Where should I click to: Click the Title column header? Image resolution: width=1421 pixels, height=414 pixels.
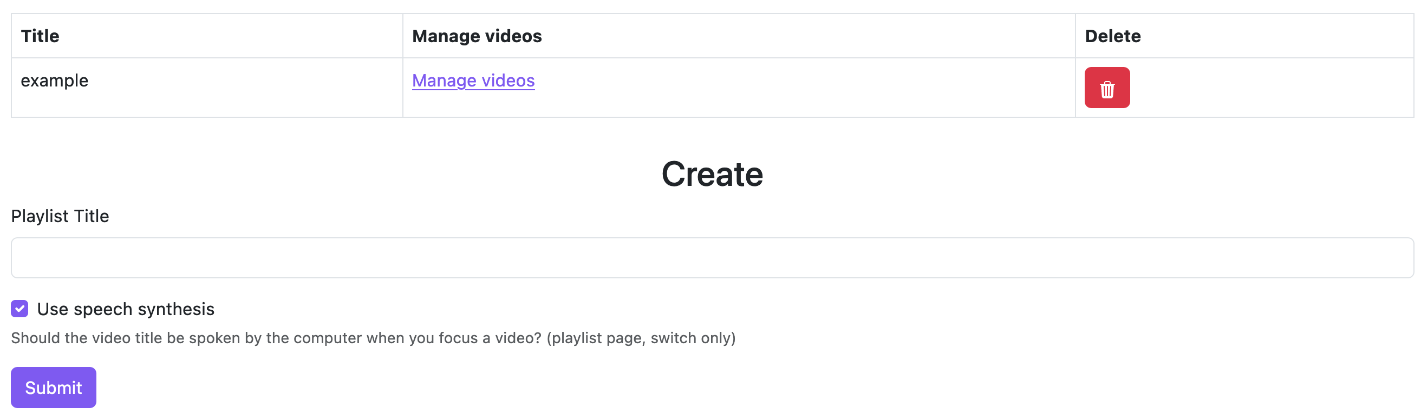pyautogui.click(x=40, y=35)
